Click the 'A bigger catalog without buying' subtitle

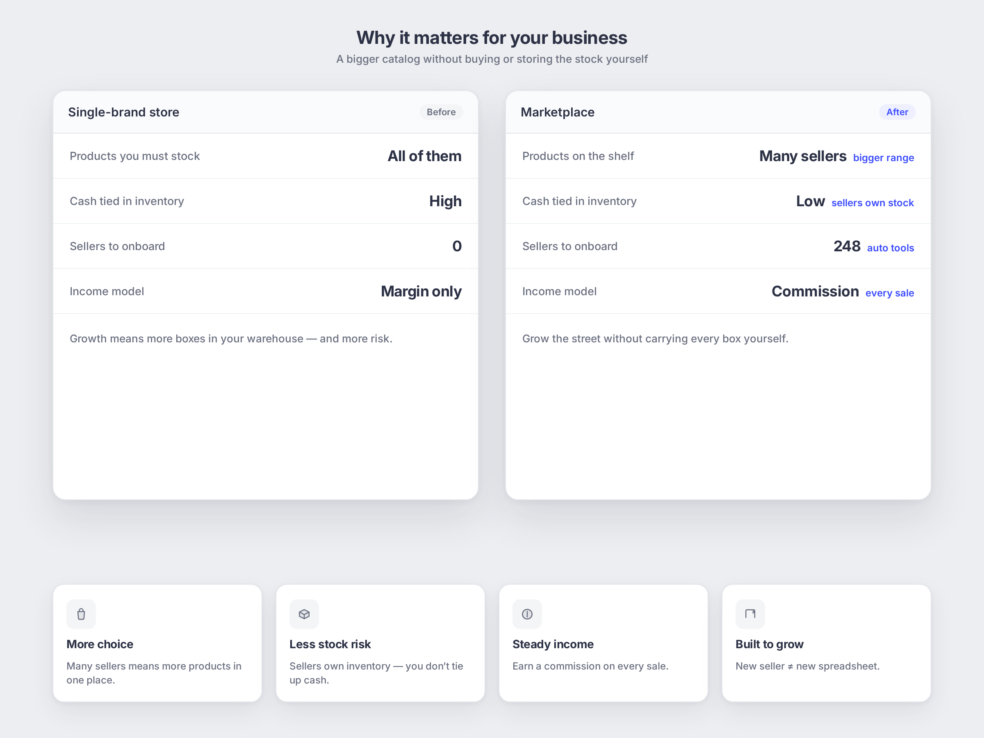492,59
